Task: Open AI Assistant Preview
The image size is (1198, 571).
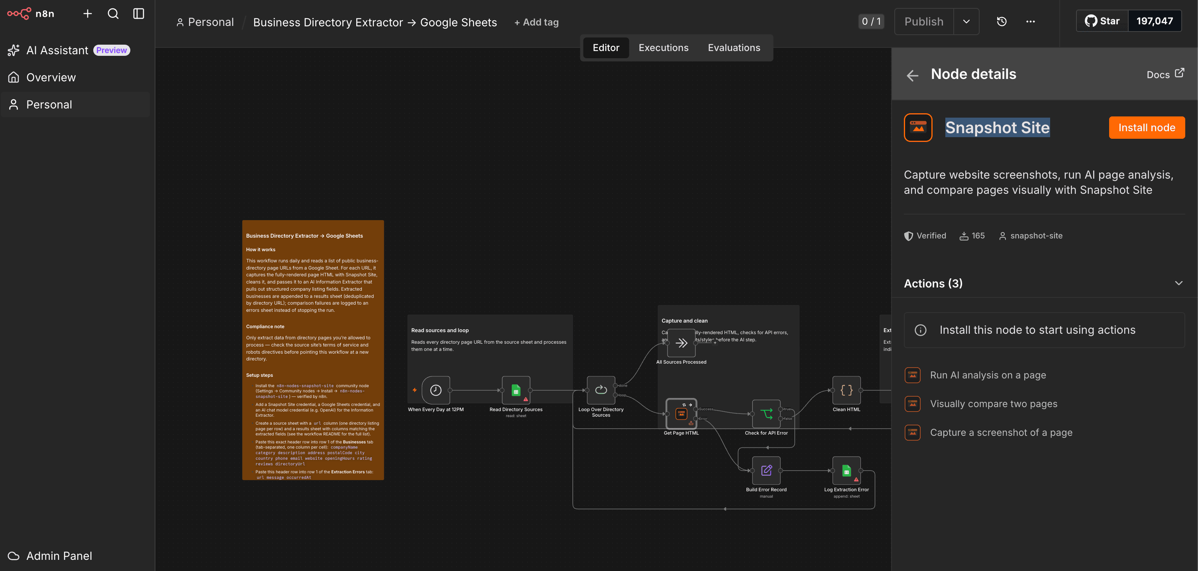Action: pyautogui.click(x=69, y=50)
